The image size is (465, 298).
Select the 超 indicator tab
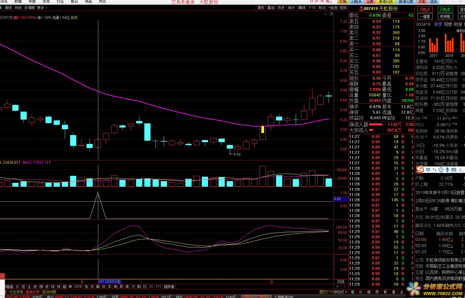[x=65, y=287]
